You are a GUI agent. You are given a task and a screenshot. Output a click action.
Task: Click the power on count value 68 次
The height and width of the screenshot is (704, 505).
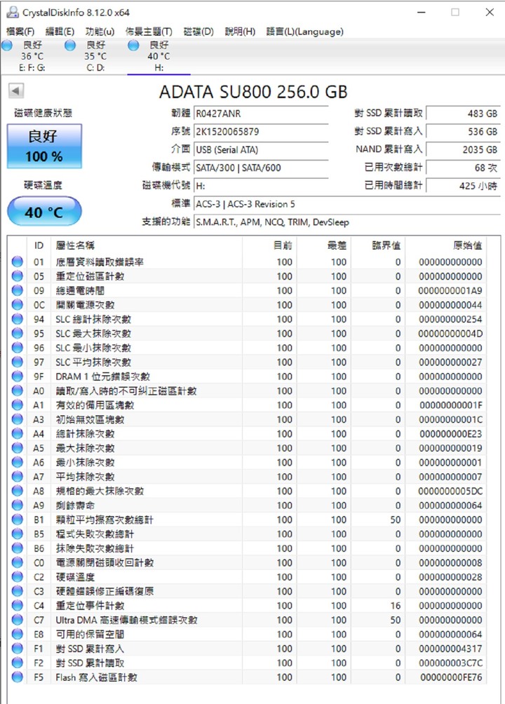point(463,168)
